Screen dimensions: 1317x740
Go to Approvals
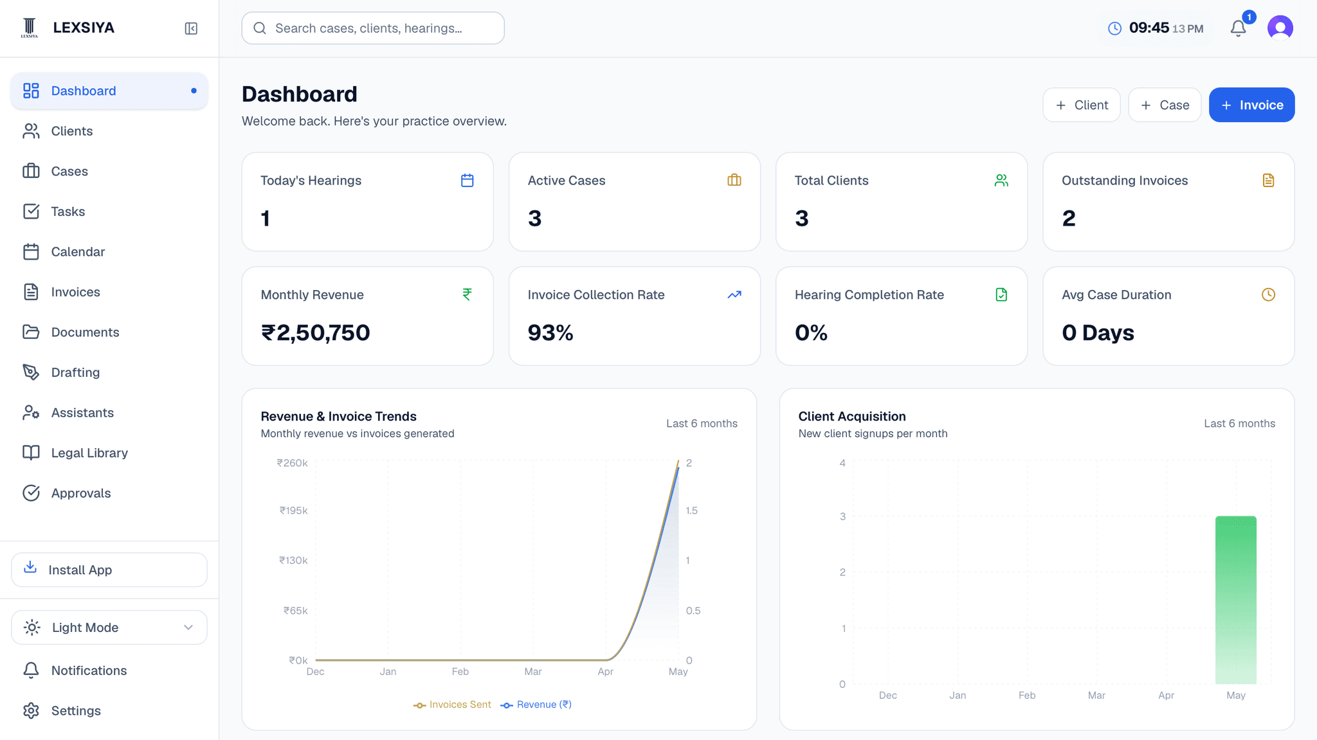coord(109,493)
